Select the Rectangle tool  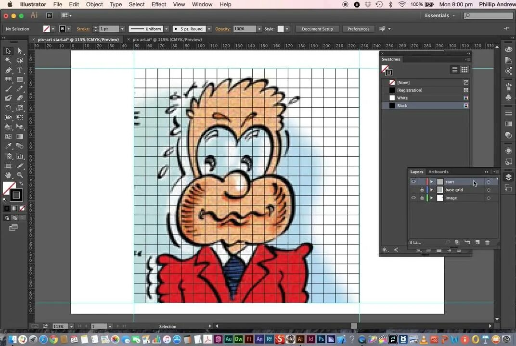[x=20, y=79]
